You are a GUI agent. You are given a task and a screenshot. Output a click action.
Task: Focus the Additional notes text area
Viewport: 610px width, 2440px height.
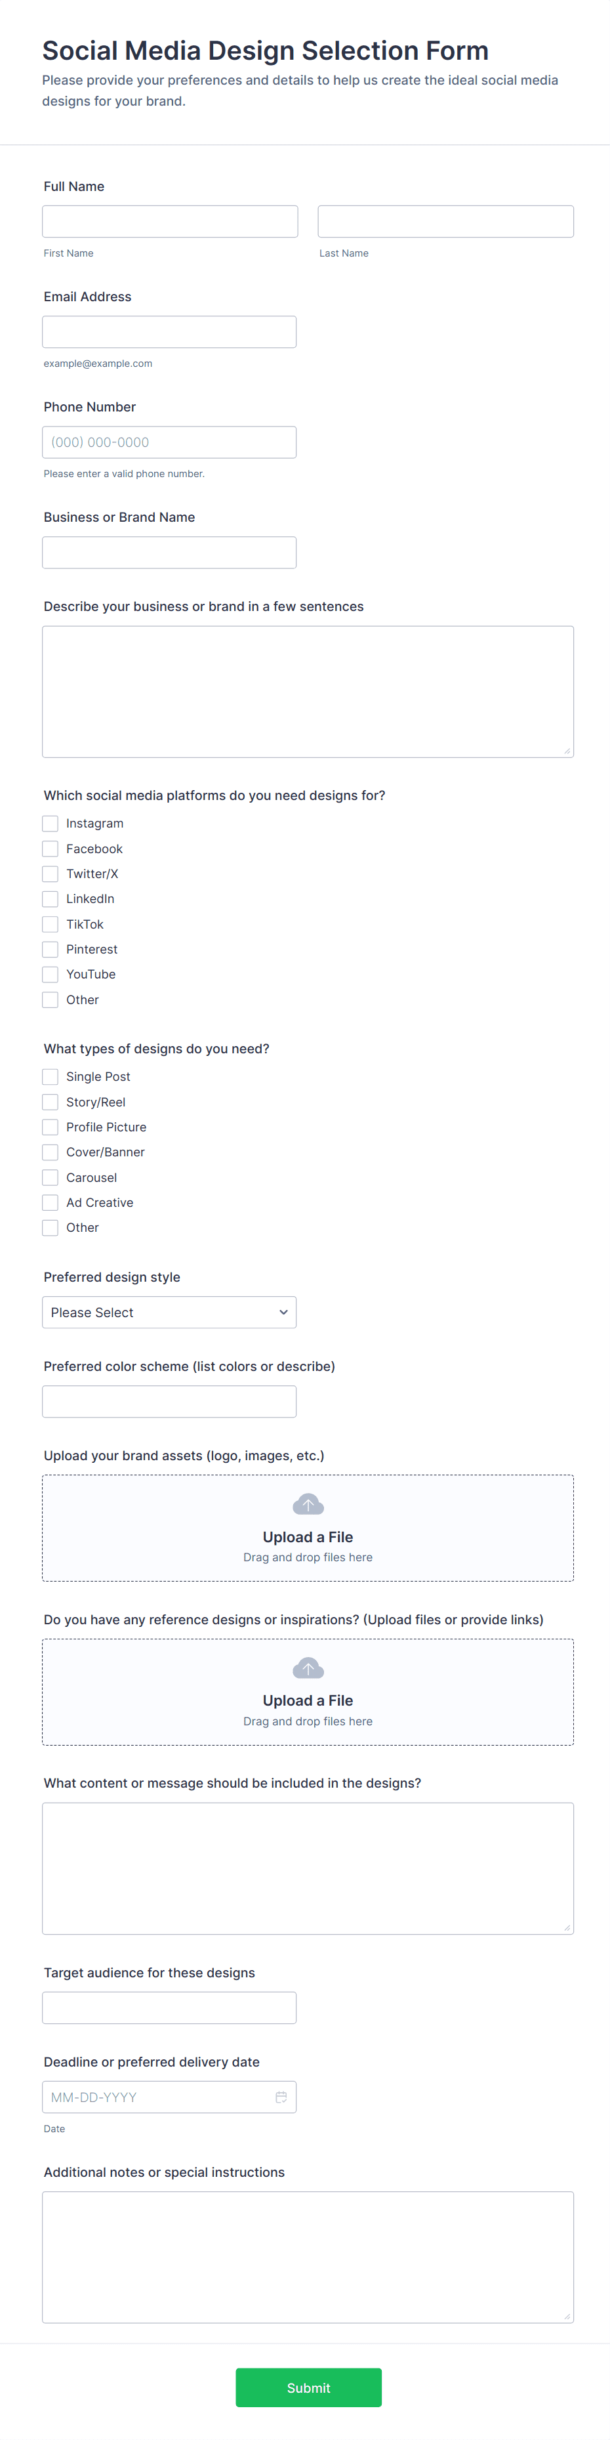308,2257
